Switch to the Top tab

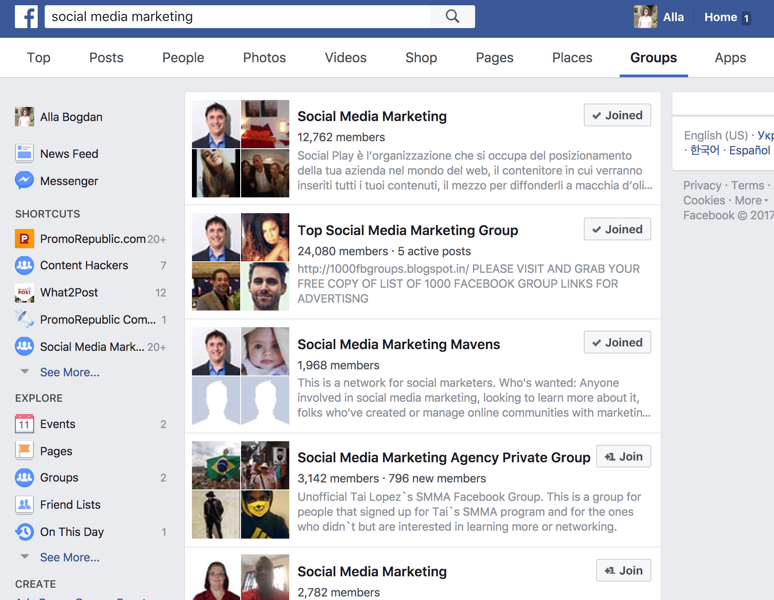point(39,57)
